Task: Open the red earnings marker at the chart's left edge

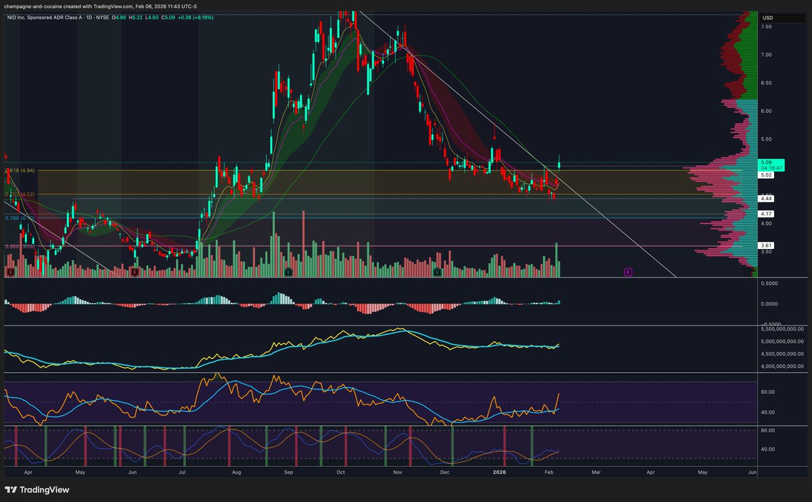Action: 10,272
